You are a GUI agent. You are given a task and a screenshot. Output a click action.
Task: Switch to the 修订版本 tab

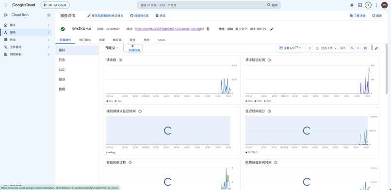click(85, 40)
